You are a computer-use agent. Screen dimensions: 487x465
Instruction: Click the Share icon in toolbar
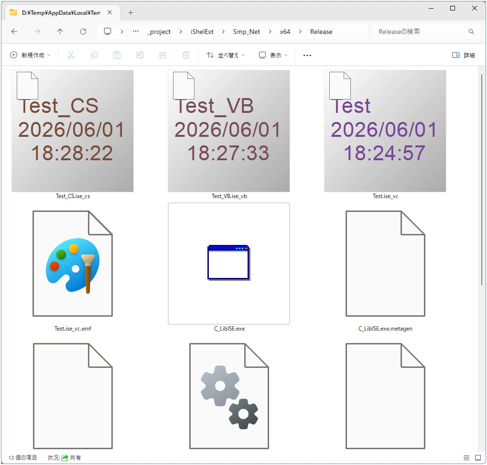pos(163,55)
